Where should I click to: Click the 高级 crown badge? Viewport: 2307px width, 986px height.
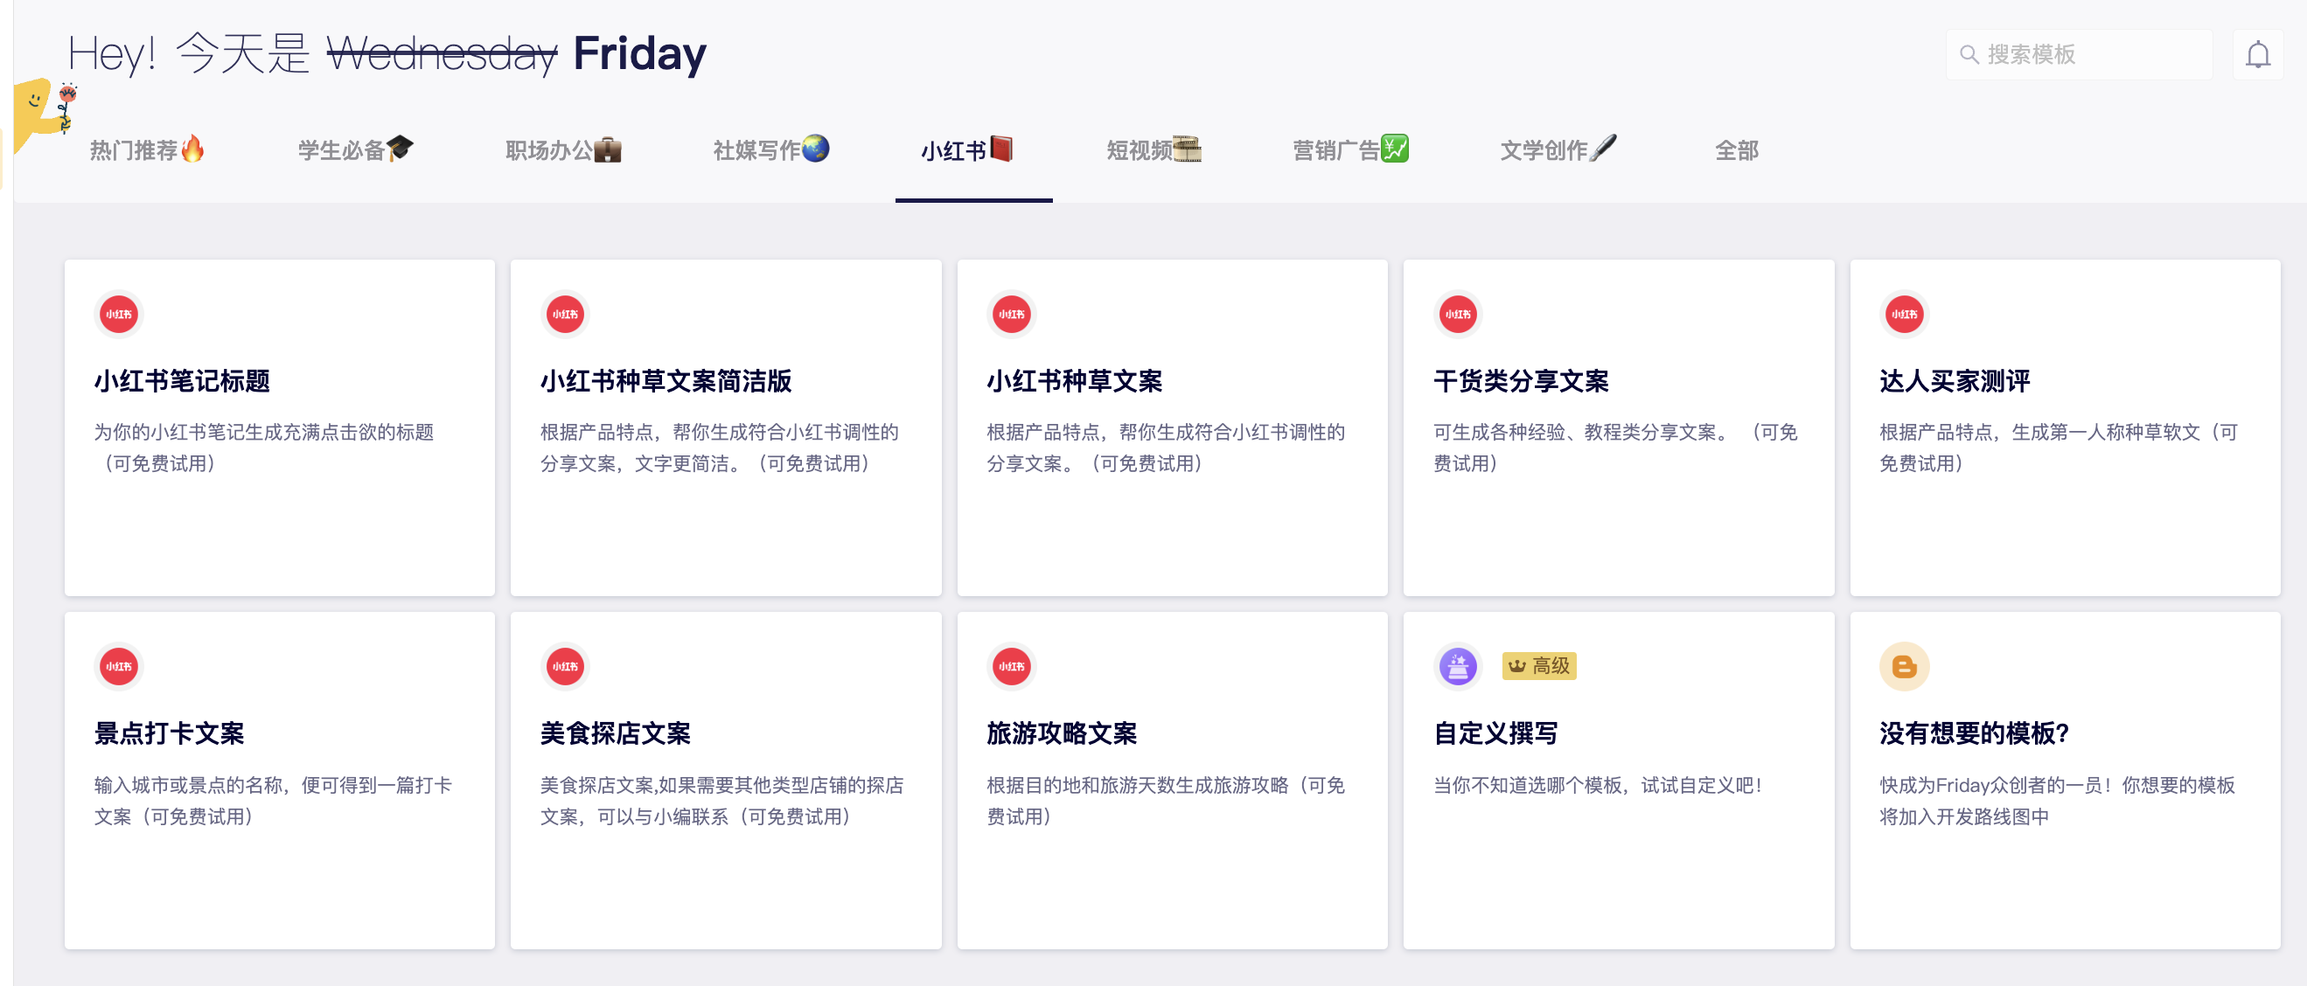pyautogui.click(x=1538, y=666)
